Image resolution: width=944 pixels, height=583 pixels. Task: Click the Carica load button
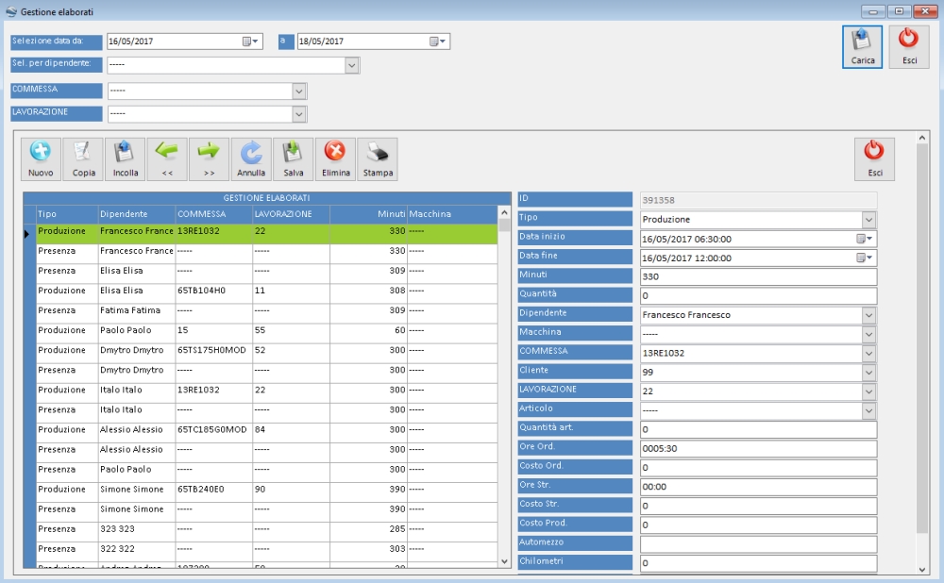(x=862, y=47)
